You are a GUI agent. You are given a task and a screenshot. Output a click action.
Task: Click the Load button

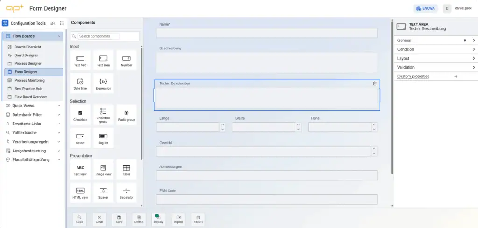[79, 220]
